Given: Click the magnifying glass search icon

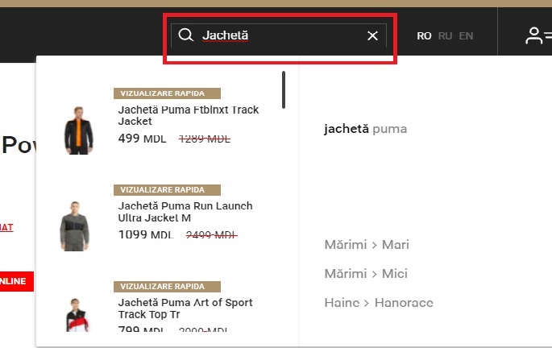Looking at the screenshot, I should pos(185,35).
